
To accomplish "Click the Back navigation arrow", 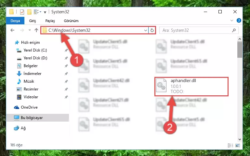I will pos(12,30).
